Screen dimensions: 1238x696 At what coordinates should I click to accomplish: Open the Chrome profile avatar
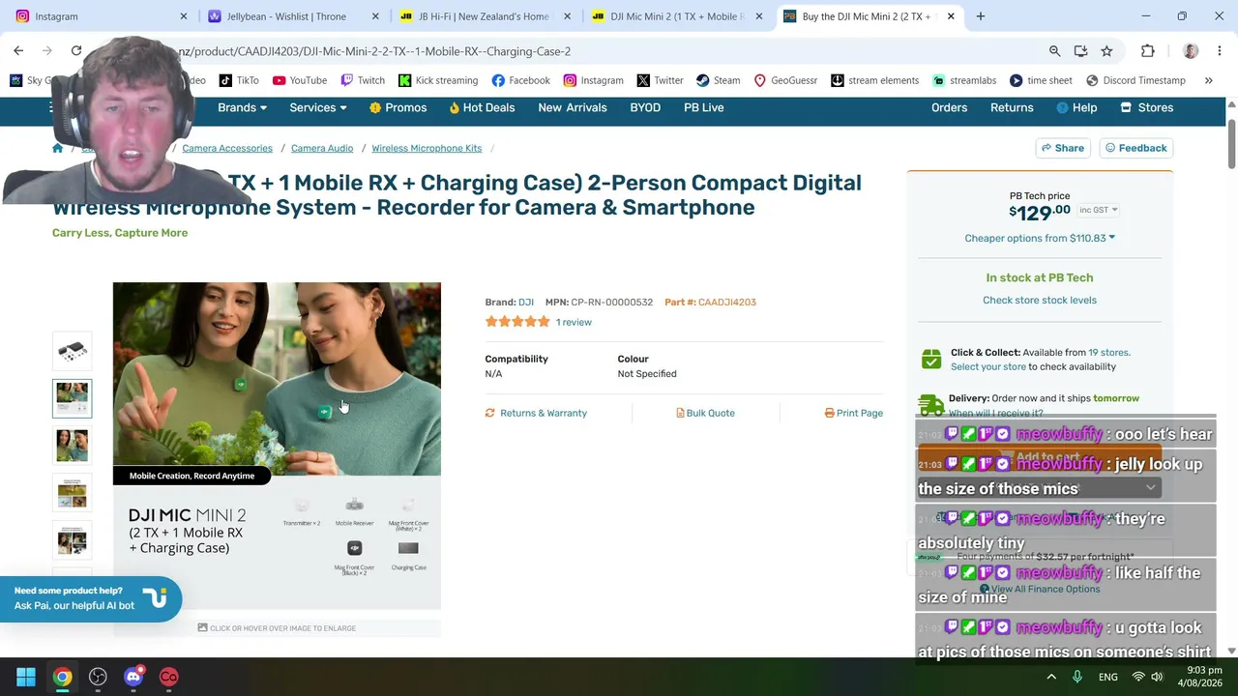(x=1191, y=51)
